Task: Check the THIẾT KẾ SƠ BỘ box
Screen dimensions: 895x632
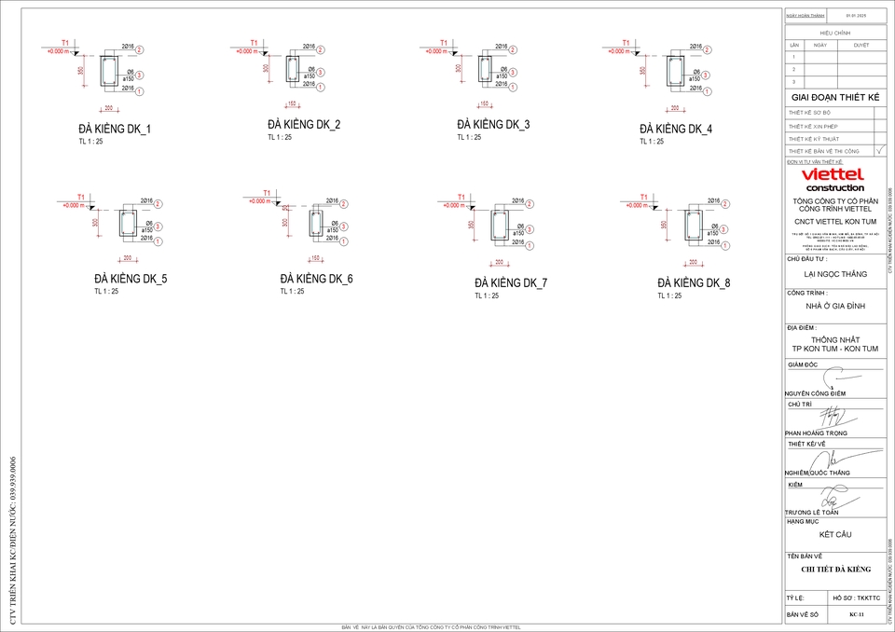Action: click(880, 113)
